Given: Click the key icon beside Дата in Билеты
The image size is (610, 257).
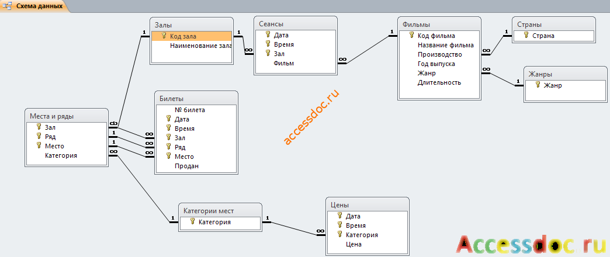Looking at the screenshot, I should click(168, 119).
